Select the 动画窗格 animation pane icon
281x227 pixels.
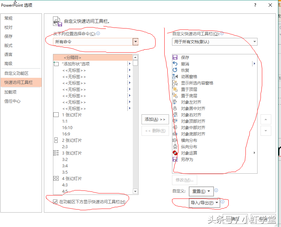(175, 76)
